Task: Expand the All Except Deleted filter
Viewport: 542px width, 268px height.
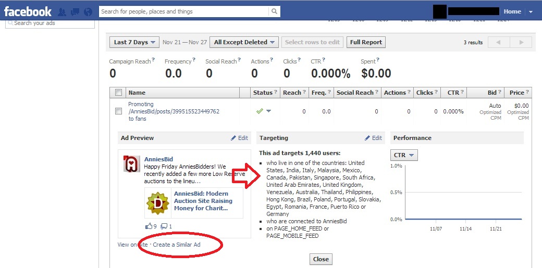Action: 244,42
